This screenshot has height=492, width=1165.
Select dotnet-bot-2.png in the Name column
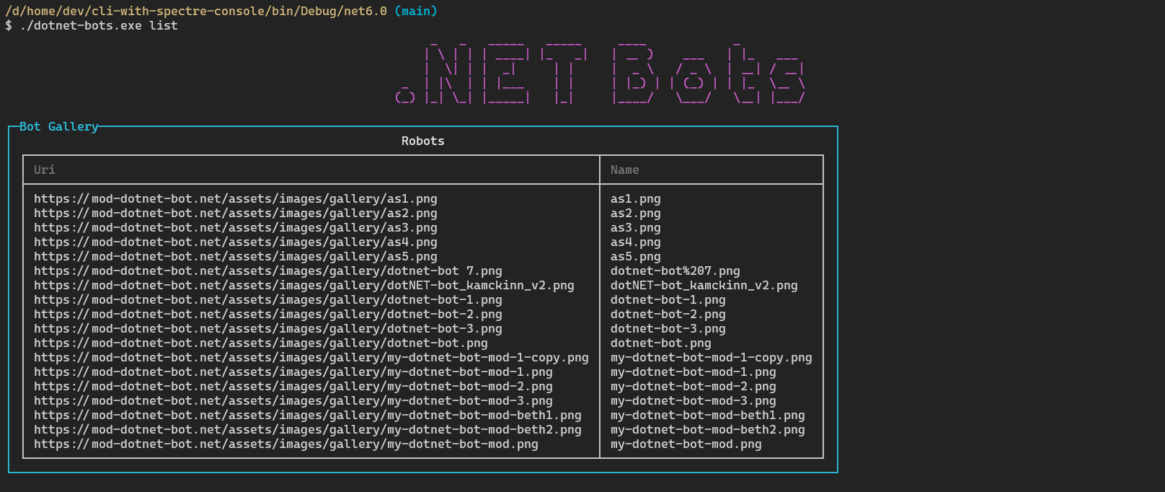(x=668, y=314)
